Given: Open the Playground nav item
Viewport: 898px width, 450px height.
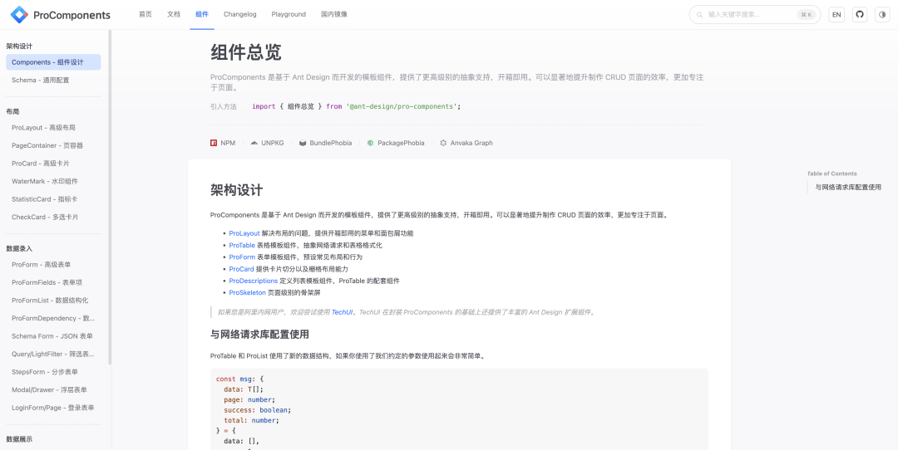Looking at the screenshot, I should tap(289, 14).
